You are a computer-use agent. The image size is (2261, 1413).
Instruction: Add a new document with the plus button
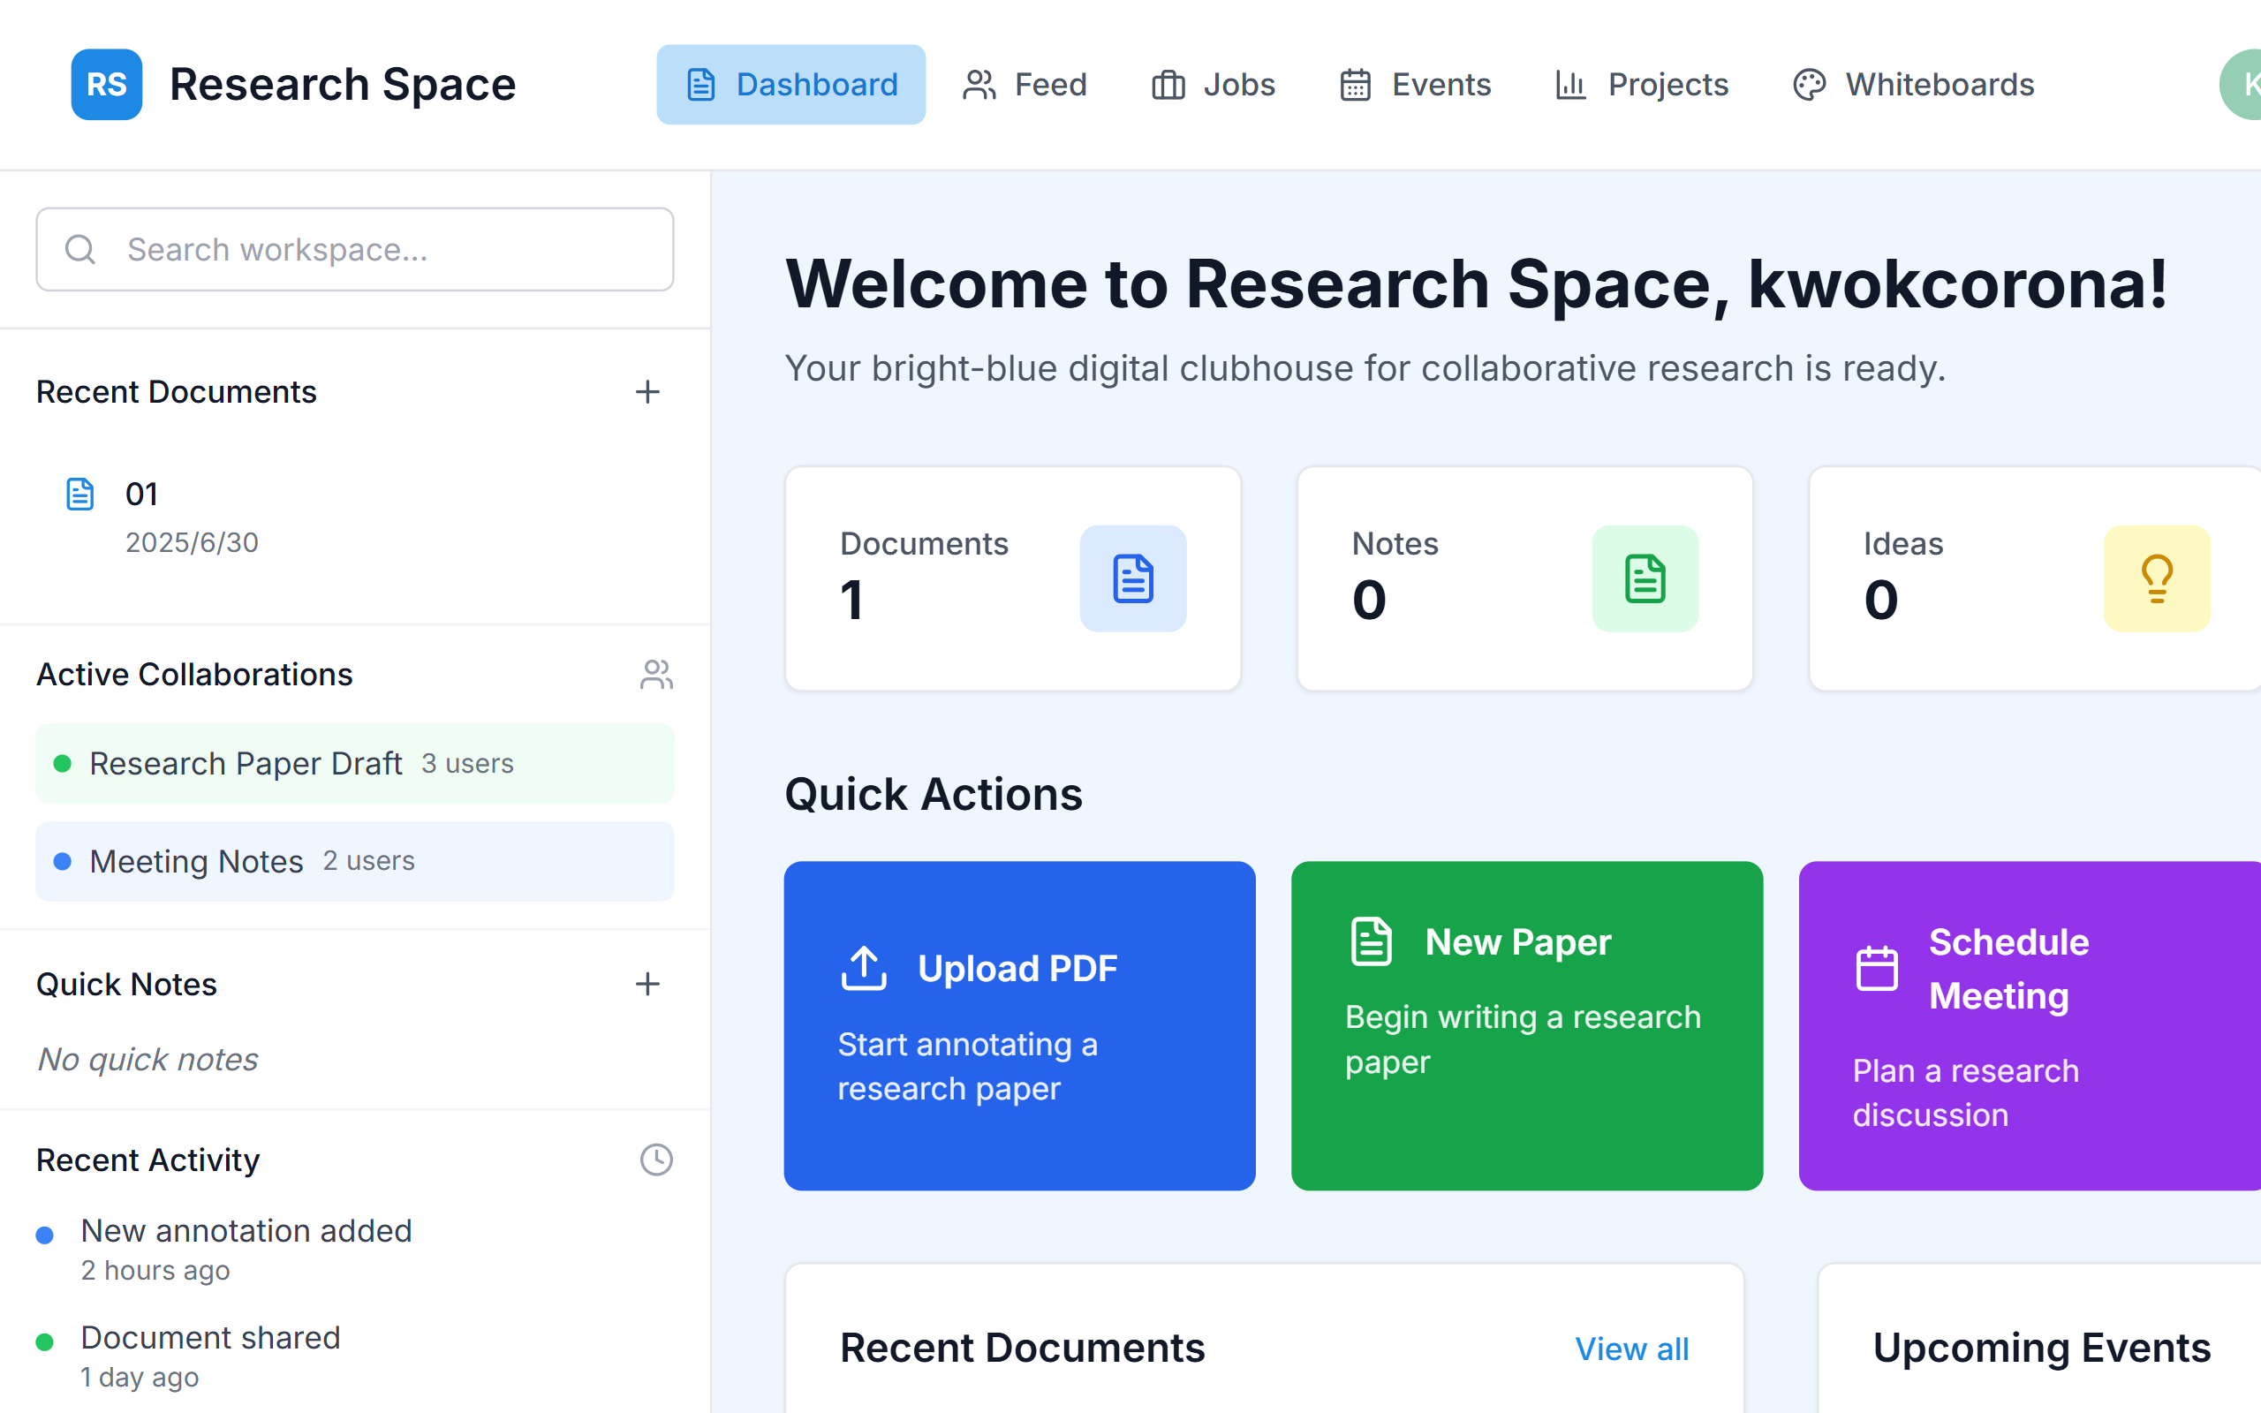coord(647,391)
